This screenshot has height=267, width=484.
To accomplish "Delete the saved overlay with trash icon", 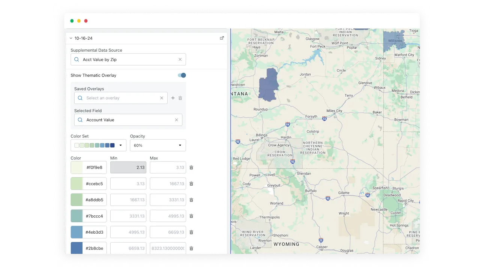I will click(x=180, y=98).
